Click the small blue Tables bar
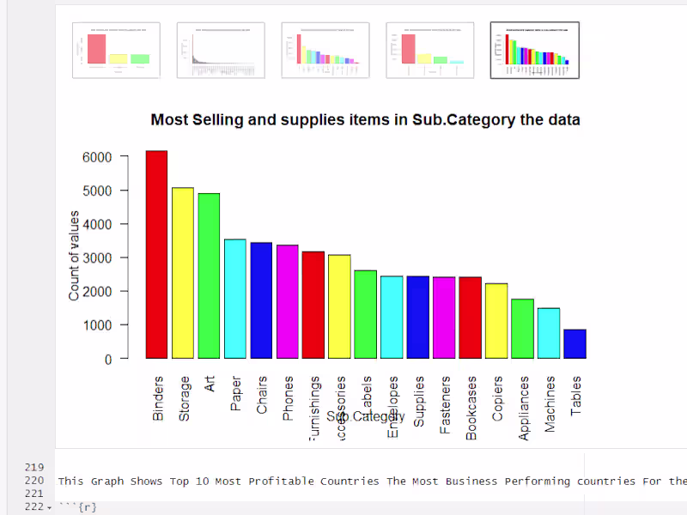 [575, 344]
